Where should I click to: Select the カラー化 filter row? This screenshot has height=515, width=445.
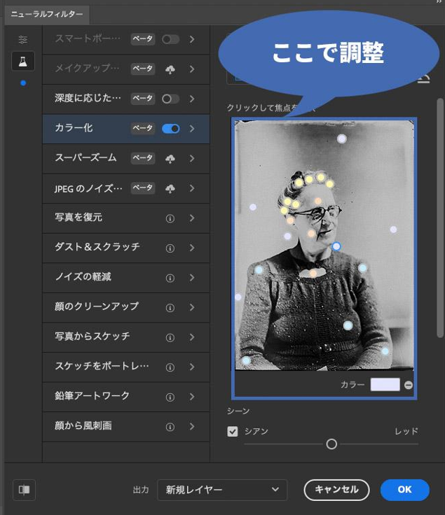coord(126,129)
